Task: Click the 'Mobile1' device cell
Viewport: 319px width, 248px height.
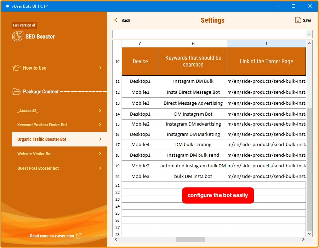Action: (140, 92)
